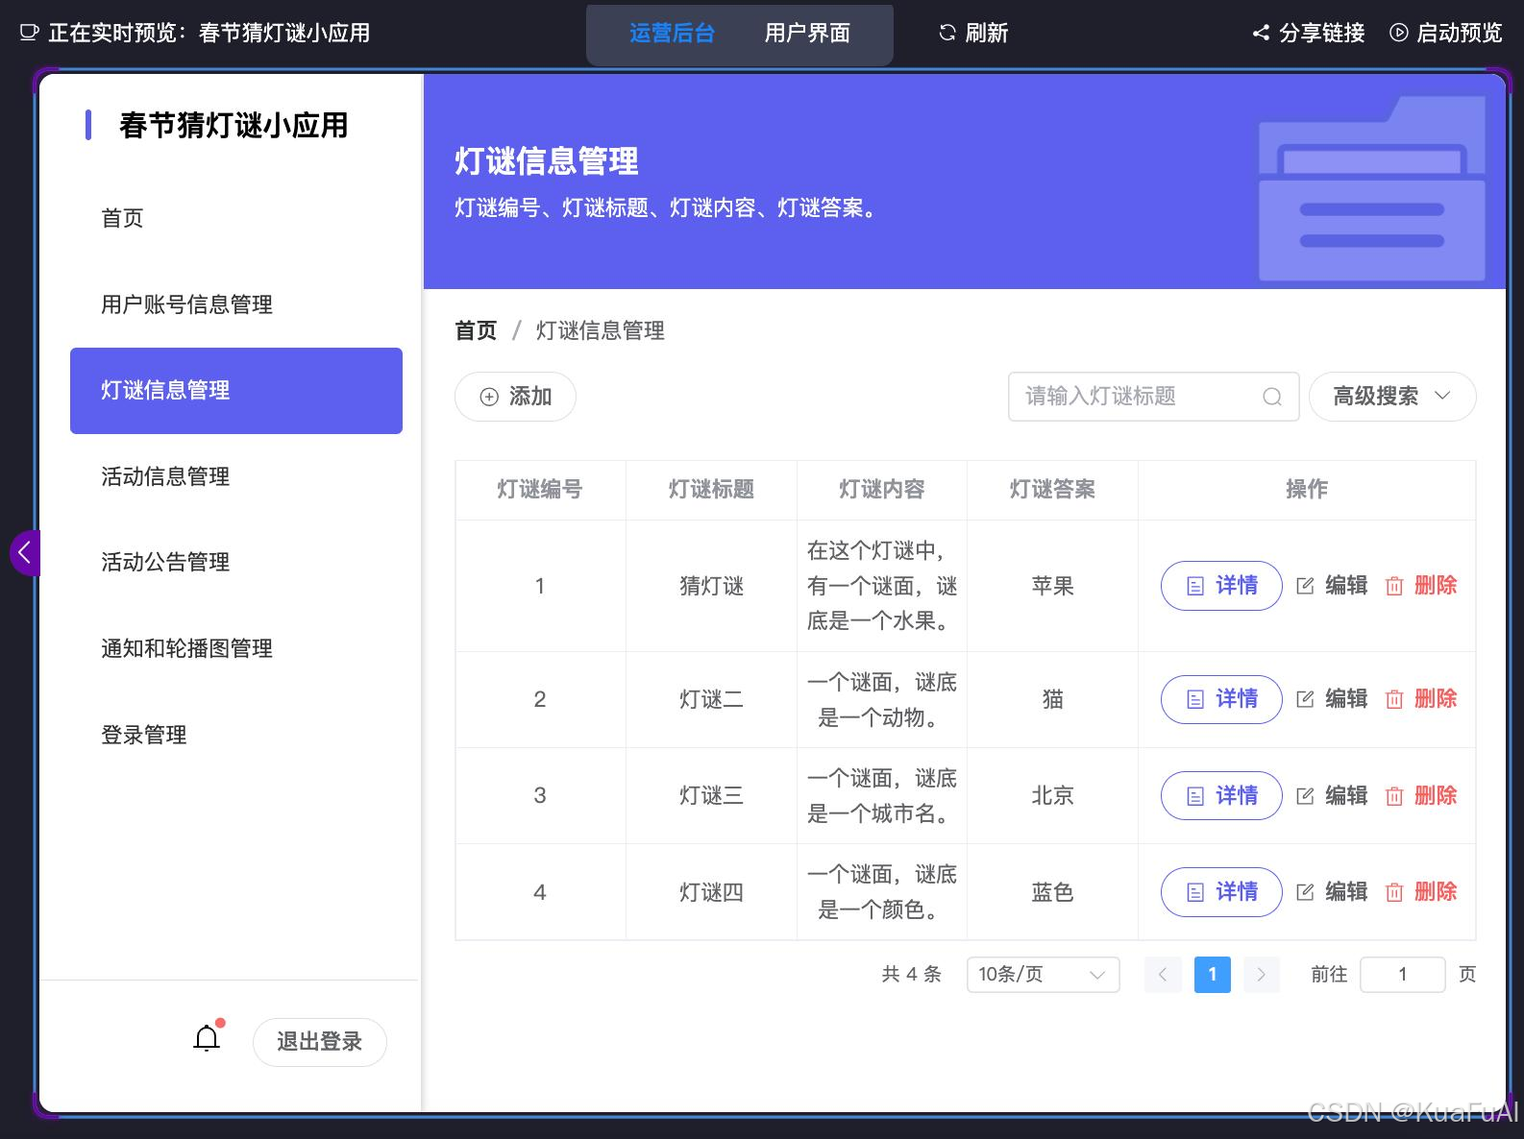Click 首页 breadcrumb link
Screen dimensions: 1524x1139
click(476, 331)
